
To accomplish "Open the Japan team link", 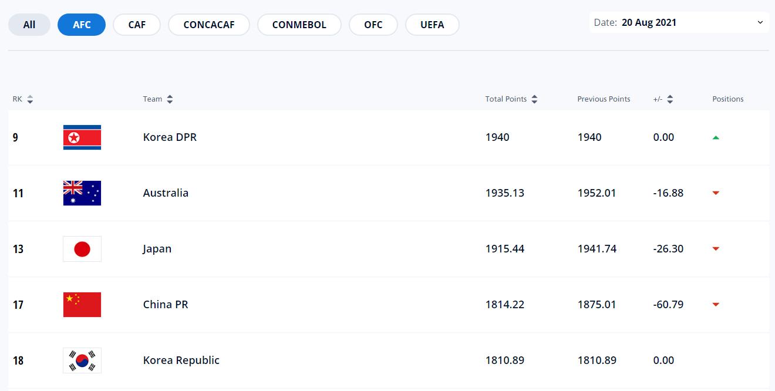I will click(x=157, y=249).
